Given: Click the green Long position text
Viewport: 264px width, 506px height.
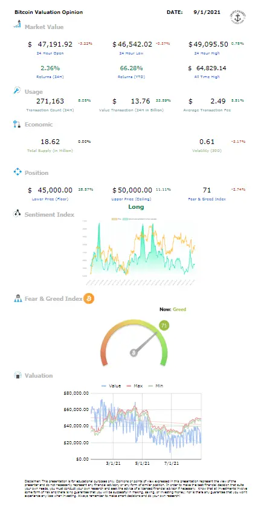Looking at the screenshot, I should coord(136,207).
